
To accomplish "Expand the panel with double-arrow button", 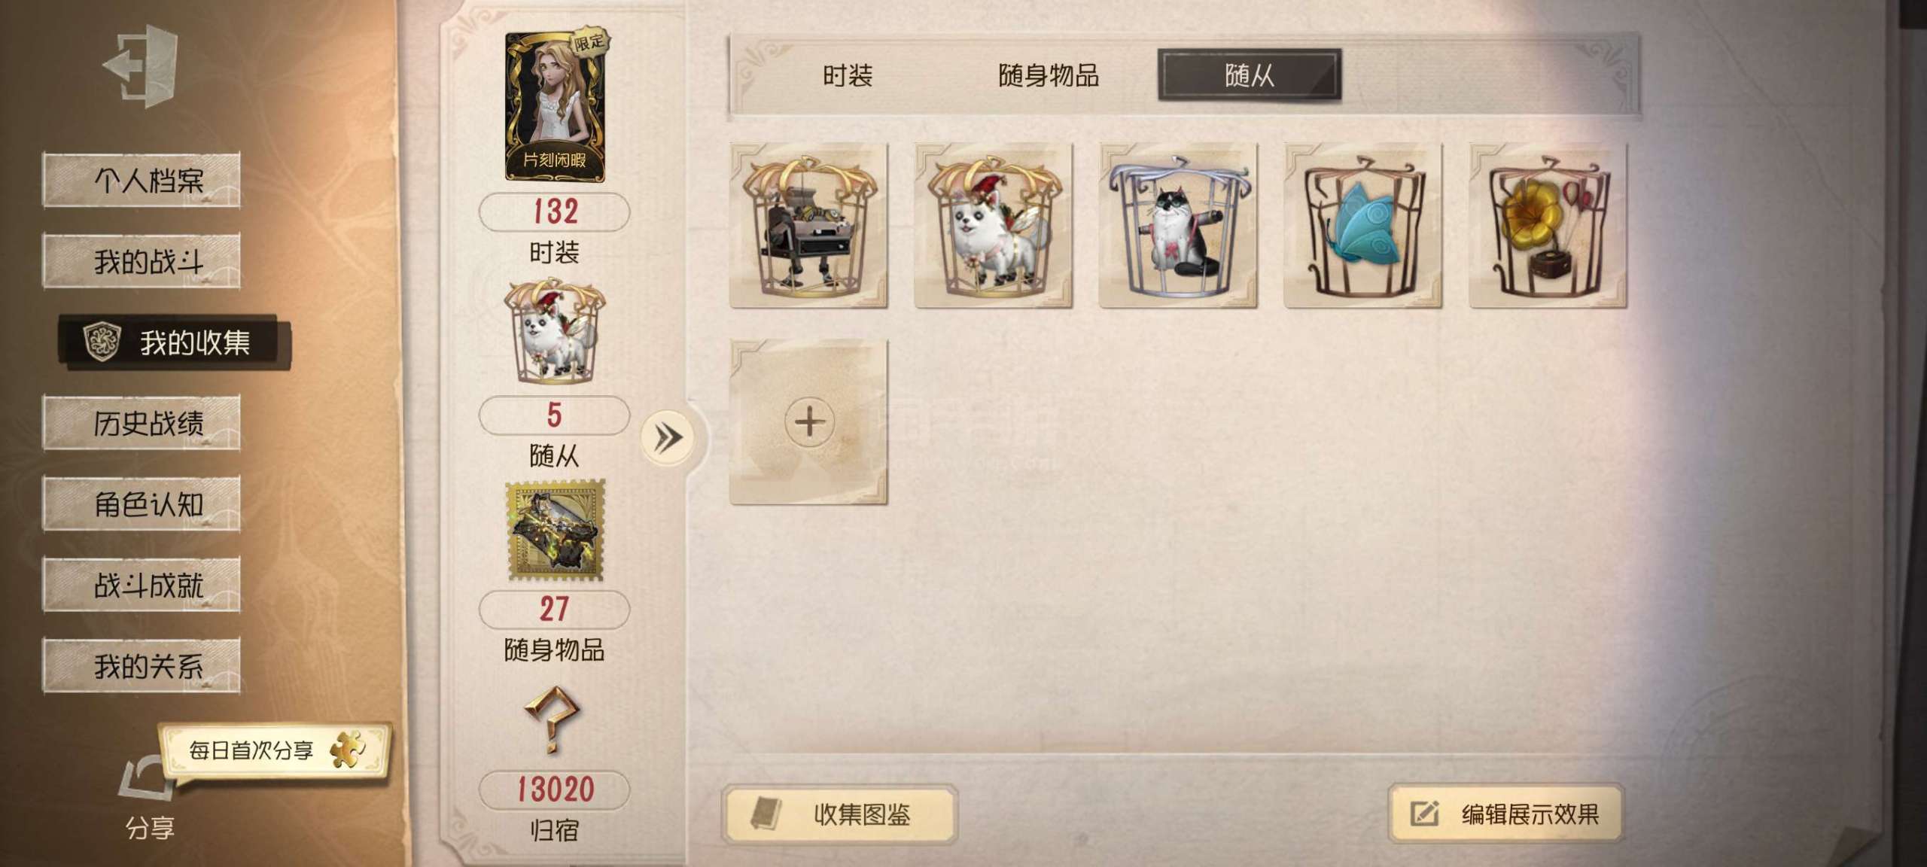I will (x=668, y=437).
